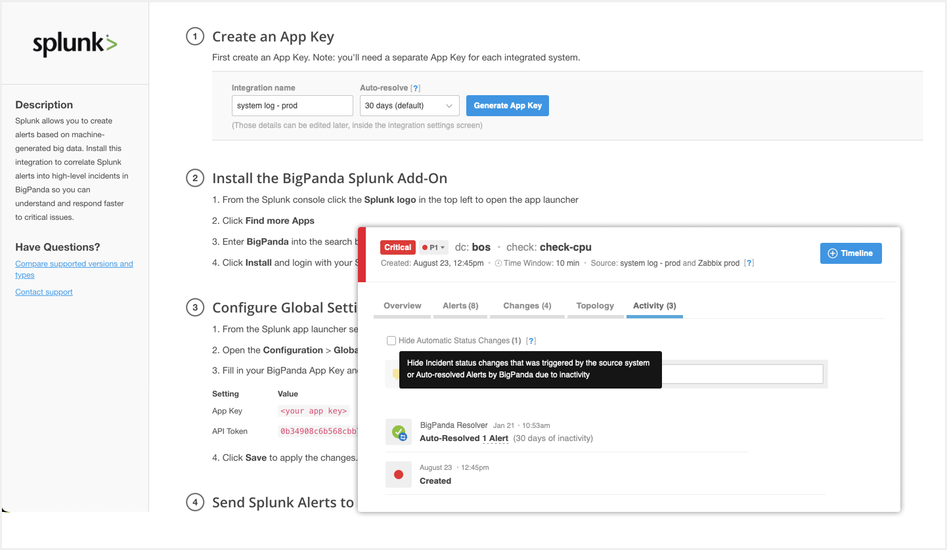Click the 'App Key' setting row label
This screenshot has height=550, width=947.
[x=227, y=412]
